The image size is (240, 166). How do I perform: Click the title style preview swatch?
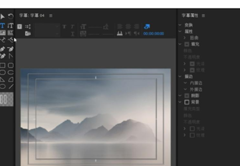pos(6,99)
